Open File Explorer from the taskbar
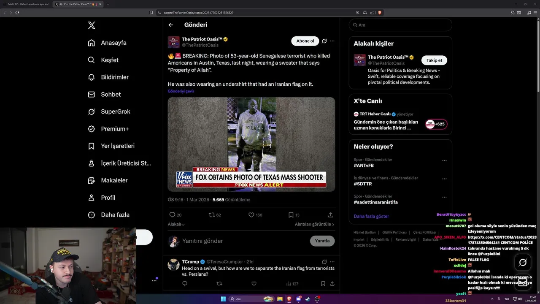 280,299
